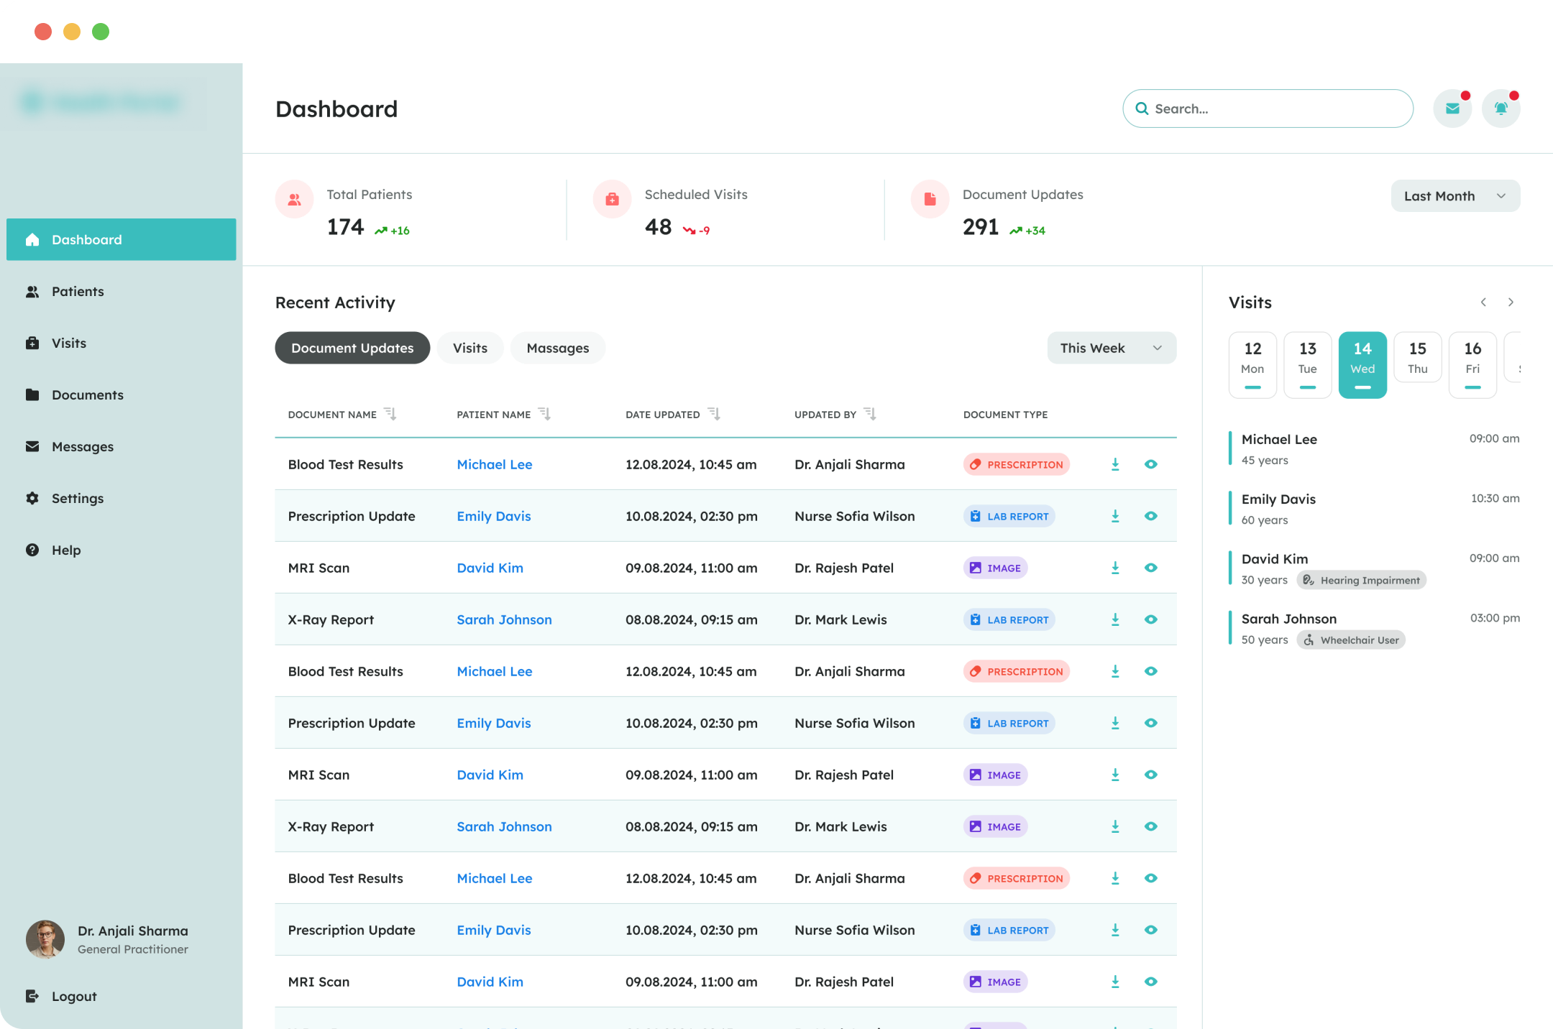Open the Last Month period dropdown
The height and width of the screenshot is (1029, 1553).
(1455, 196)
